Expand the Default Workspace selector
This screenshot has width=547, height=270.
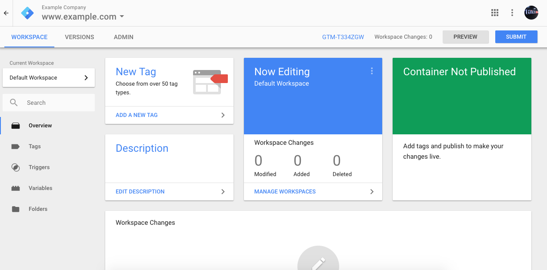(49, 78)
